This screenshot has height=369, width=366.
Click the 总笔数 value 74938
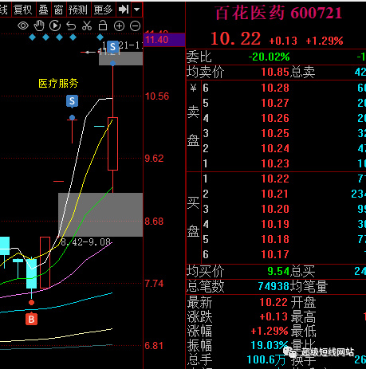coord(274,286)
